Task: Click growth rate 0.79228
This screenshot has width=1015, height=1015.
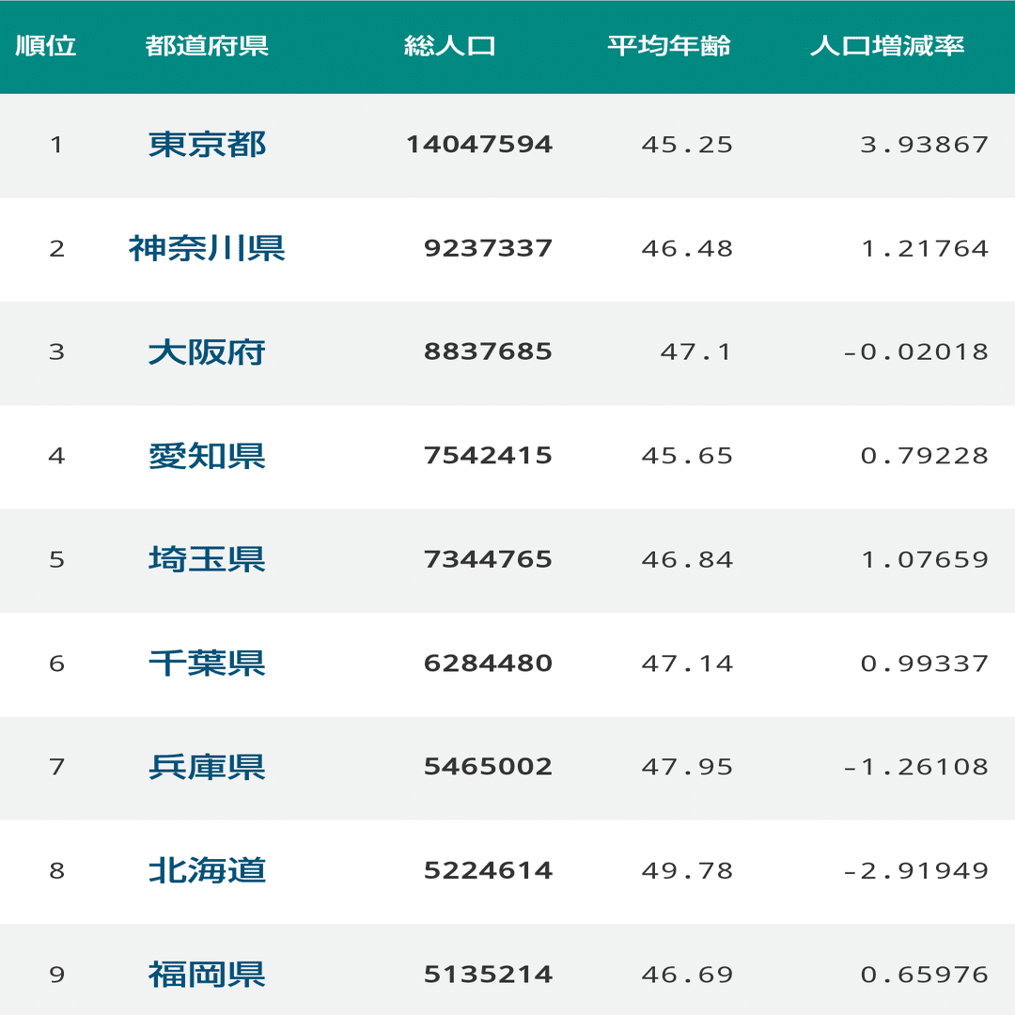Action: 925,456
